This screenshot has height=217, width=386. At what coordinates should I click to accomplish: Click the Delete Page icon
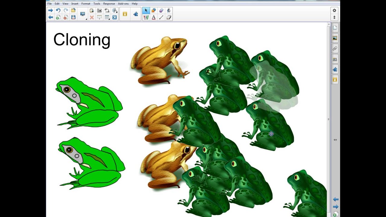pos(66,17)
